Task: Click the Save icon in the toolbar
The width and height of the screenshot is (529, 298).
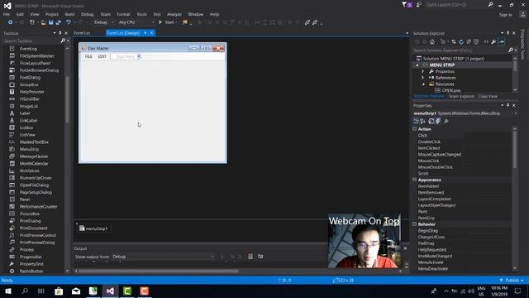Action: coord(50,22)
